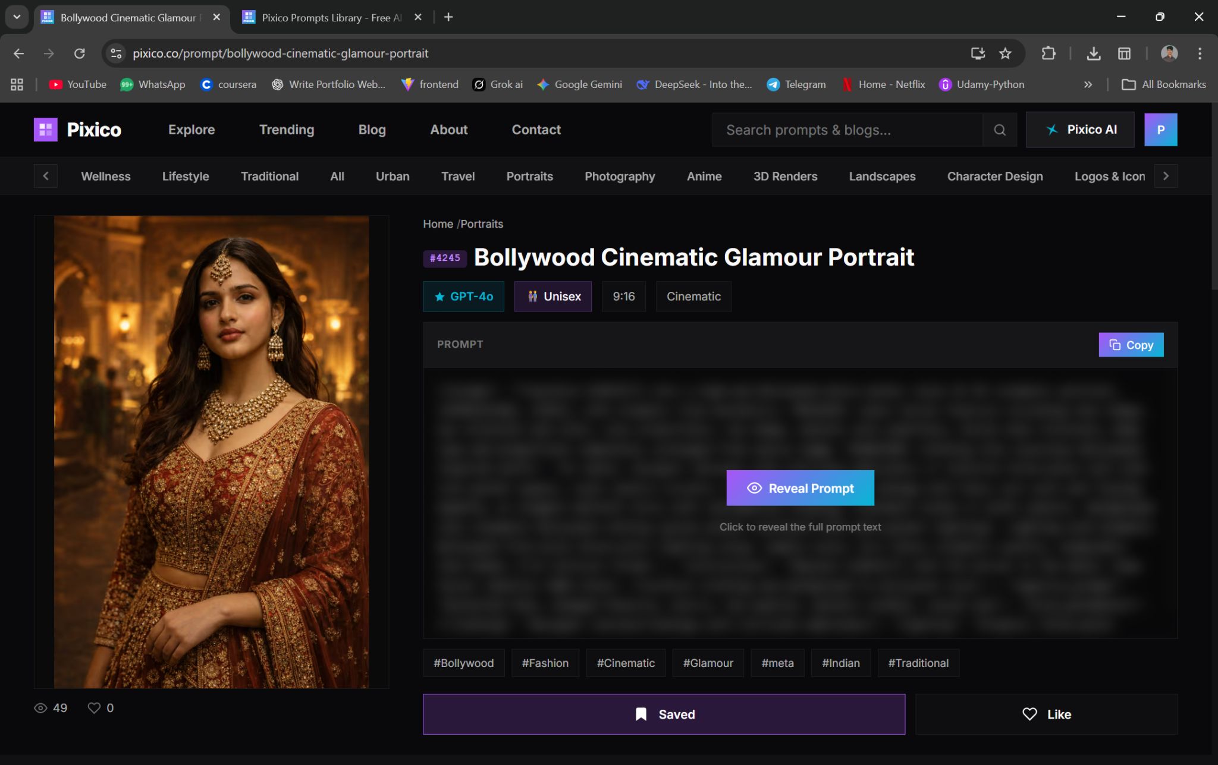This screenshot has height=765, width=1218.
Task: Open the P profile avatar
Action: 1160,130
